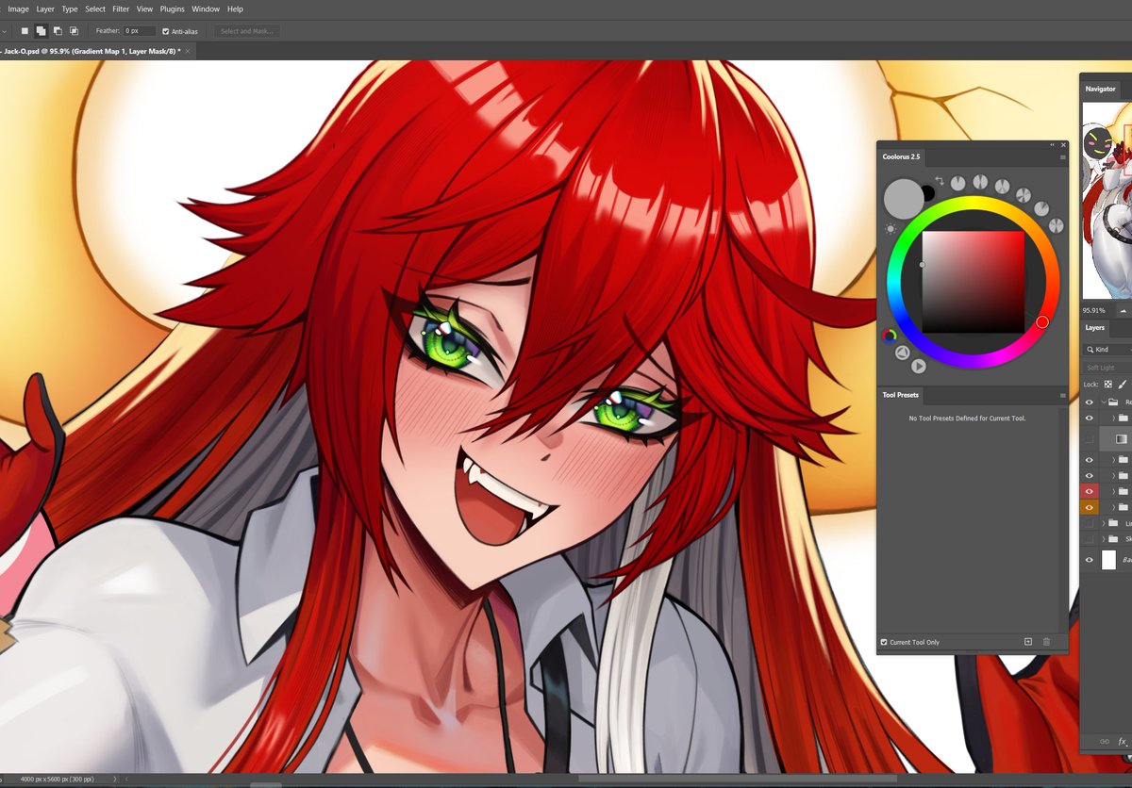The width and height of the screenshot is (1132, 788).
Task: Toggle the Anti-alias checkbox
Action: coord(166,31)
